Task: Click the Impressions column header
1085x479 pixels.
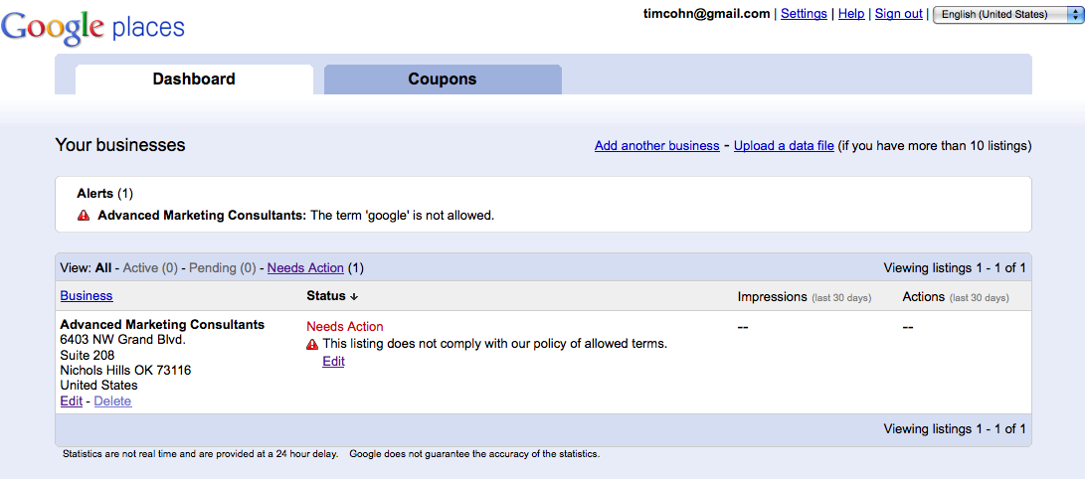Action: click(772, 297)
